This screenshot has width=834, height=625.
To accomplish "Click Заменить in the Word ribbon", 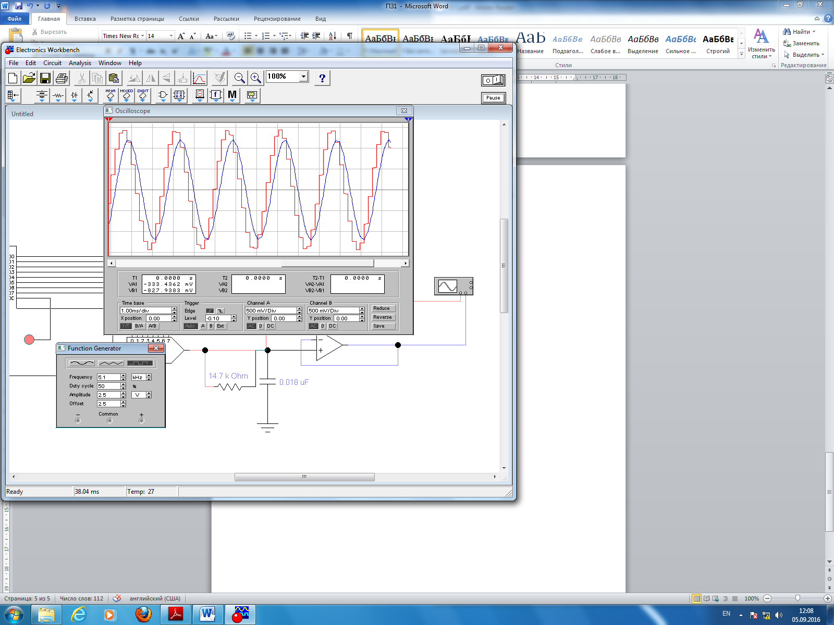I will click(801, 43).
